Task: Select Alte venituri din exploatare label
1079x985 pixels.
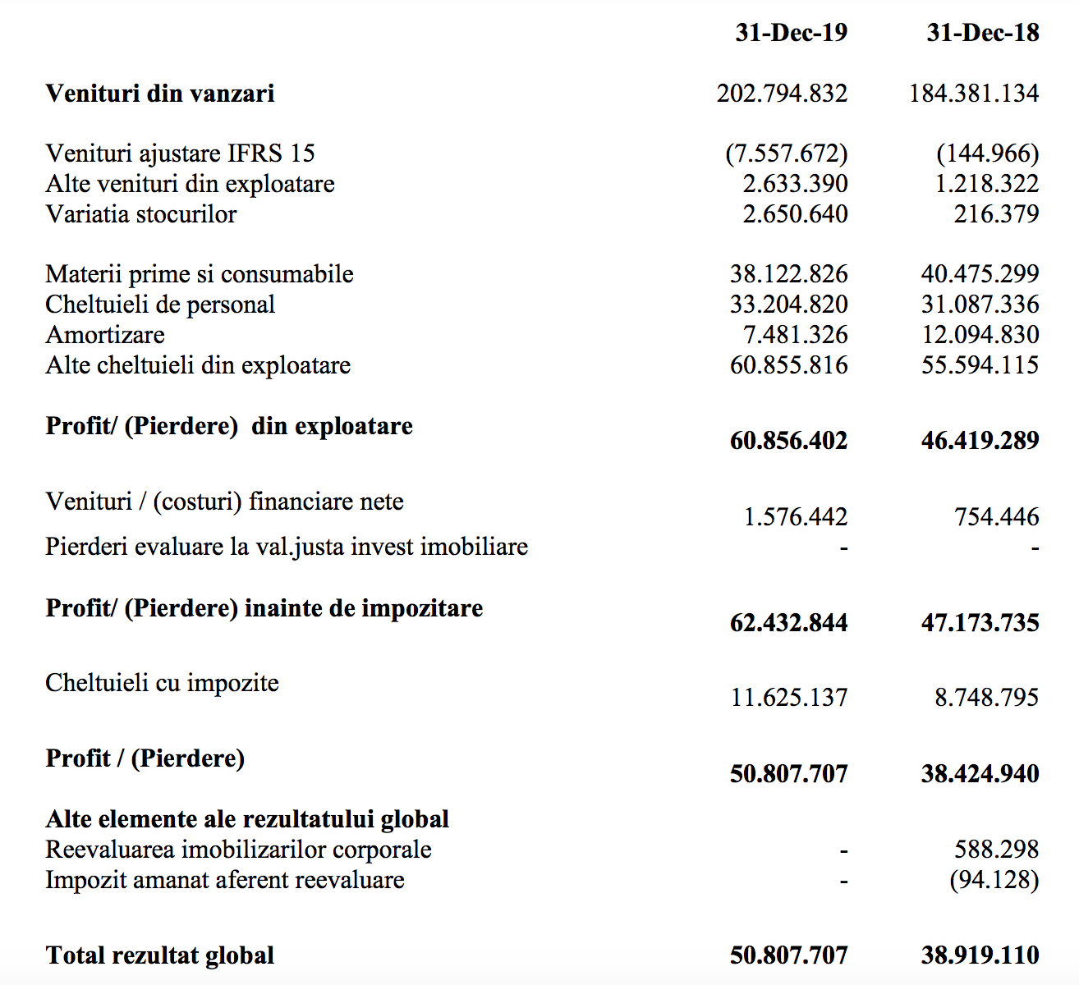Action: [x=190, y=184]
